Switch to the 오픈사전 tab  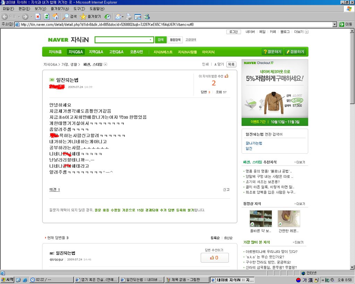(x=137, y=52)
